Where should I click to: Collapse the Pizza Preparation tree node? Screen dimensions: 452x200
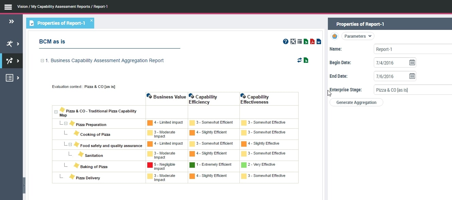coord(66,124)
